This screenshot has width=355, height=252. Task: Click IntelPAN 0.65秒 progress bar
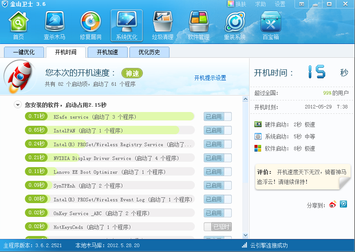tap(110, 130)
